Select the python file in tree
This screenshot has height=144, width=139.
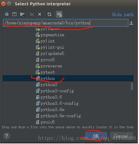tap(68, 78)
